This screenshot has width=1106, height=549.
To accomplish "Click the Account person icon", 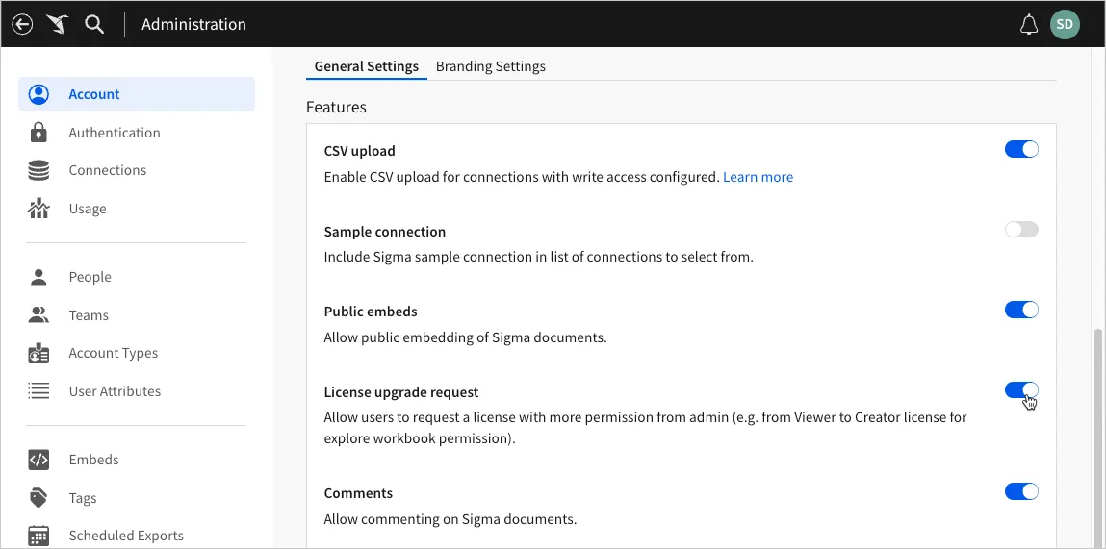I will pos(39,94).
